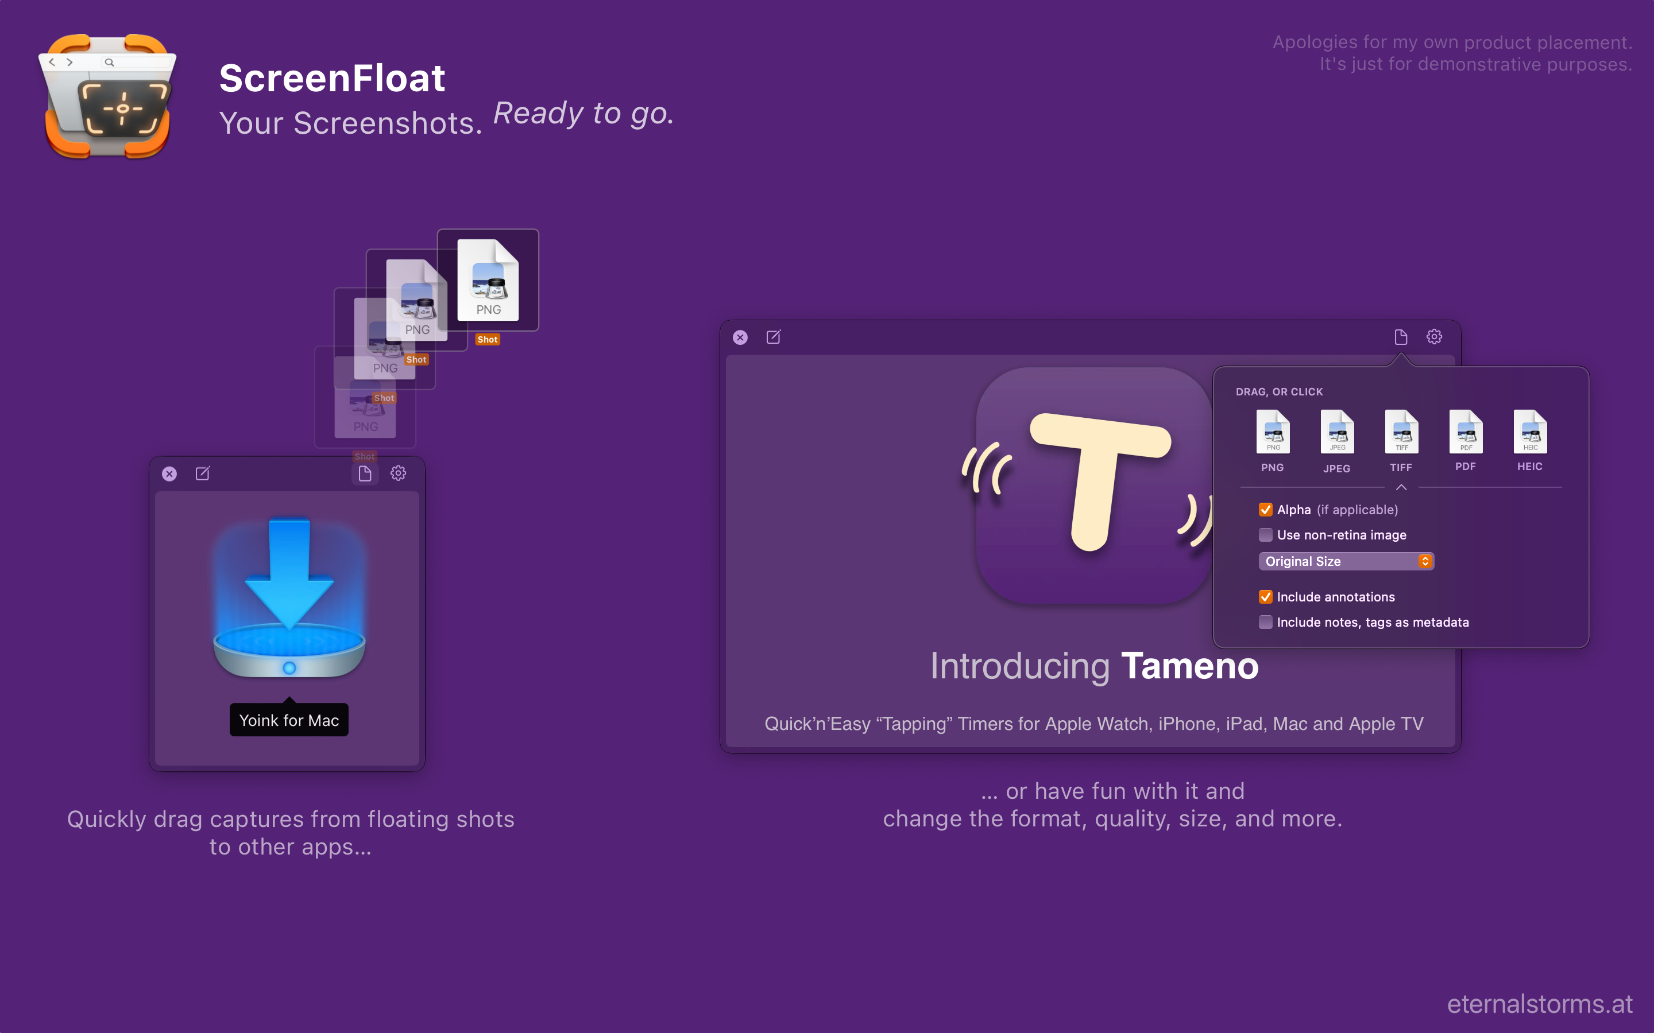This screenshot has width=1654, height=1033.
Task: Click the HEIC file format icon
Action: click(1529, 432)
